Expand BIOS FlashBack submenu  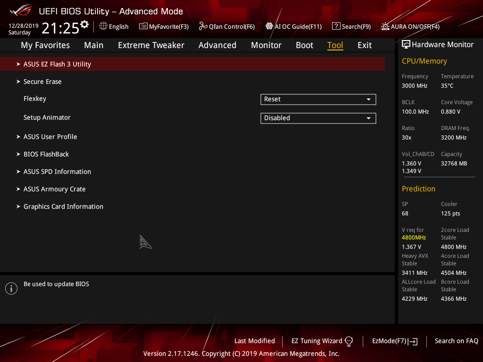point(46,154)
